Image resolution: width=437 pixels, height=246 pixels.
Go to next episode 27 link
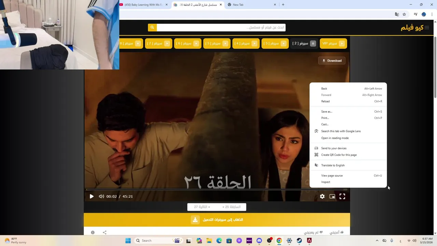pos(202,207)
